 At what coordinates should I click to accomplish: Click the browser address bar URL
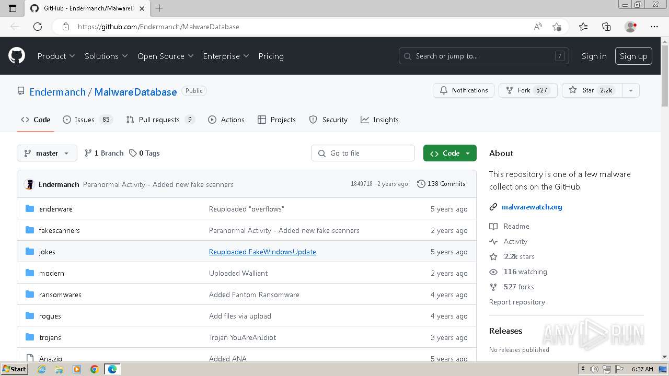tap(158, 27)
